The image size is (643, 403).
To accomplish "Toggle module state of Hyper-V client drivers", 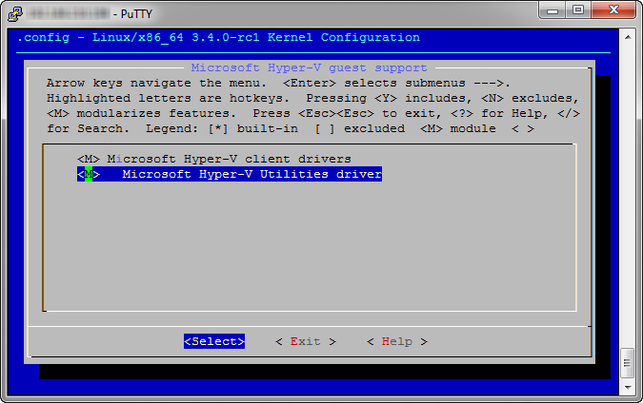I will 89,159.
